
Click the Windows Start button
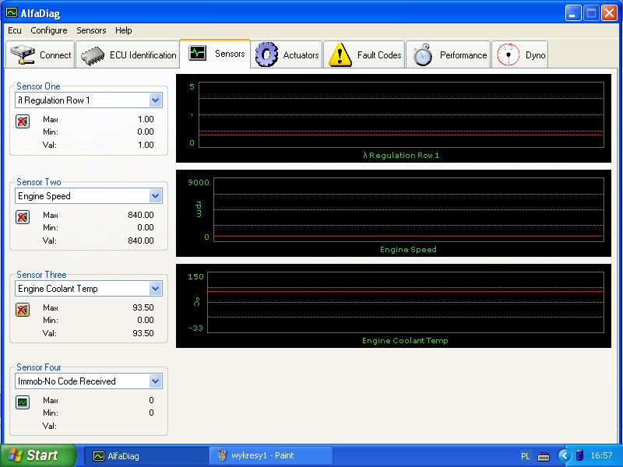[x=37, y=455]
